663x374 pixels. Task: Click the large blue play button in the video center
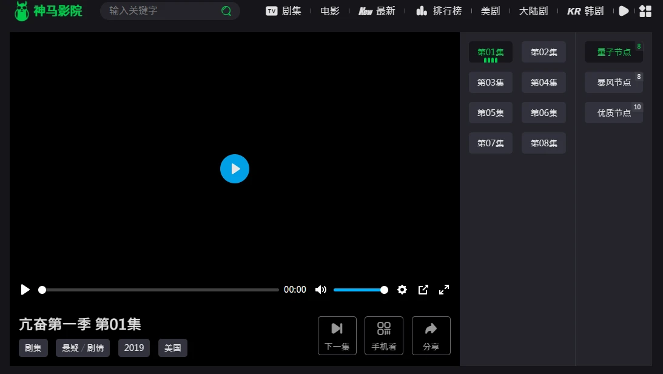(235, 169)
